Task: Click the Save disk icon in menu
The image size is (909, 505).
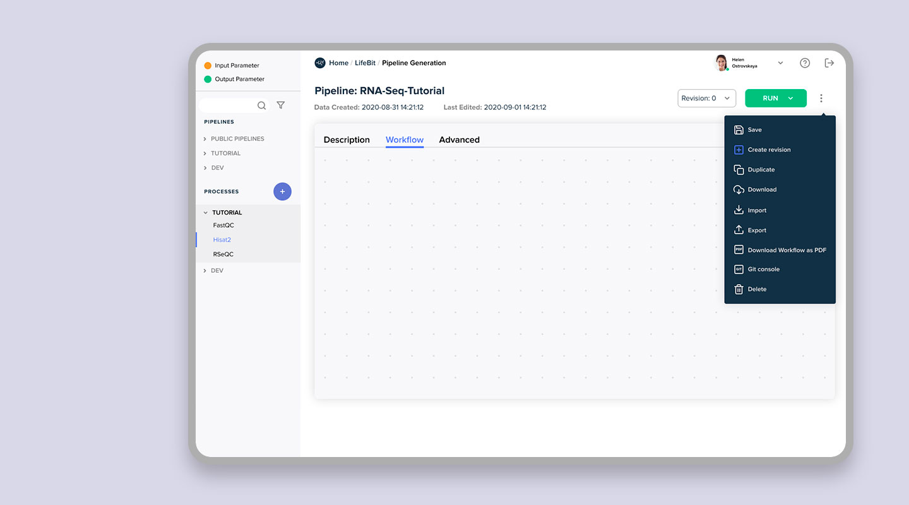Action: (x=739, y=130)
